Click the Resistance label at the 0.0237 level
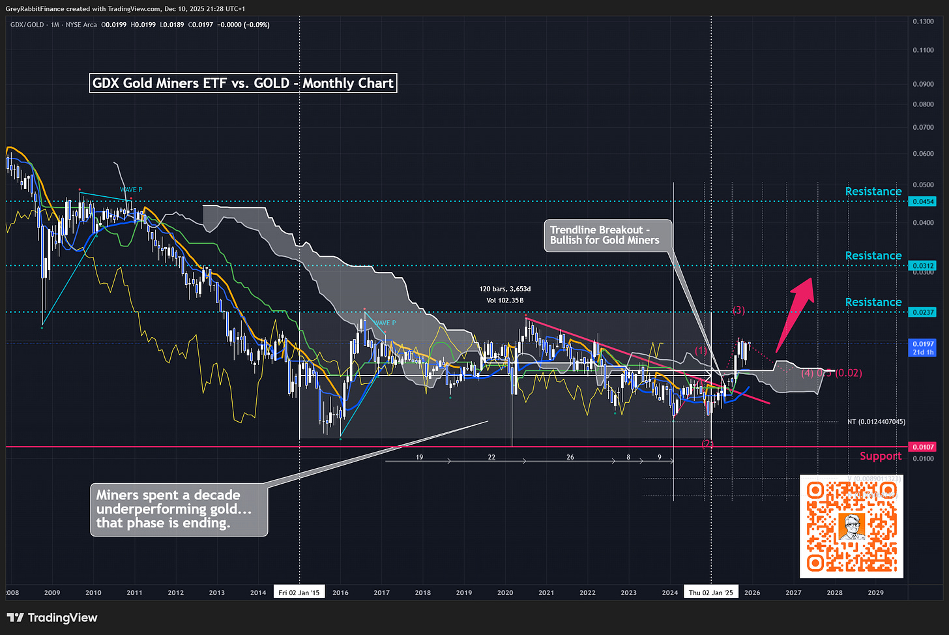The height and width of the screenshot is (635, 949). pos(873,302)
